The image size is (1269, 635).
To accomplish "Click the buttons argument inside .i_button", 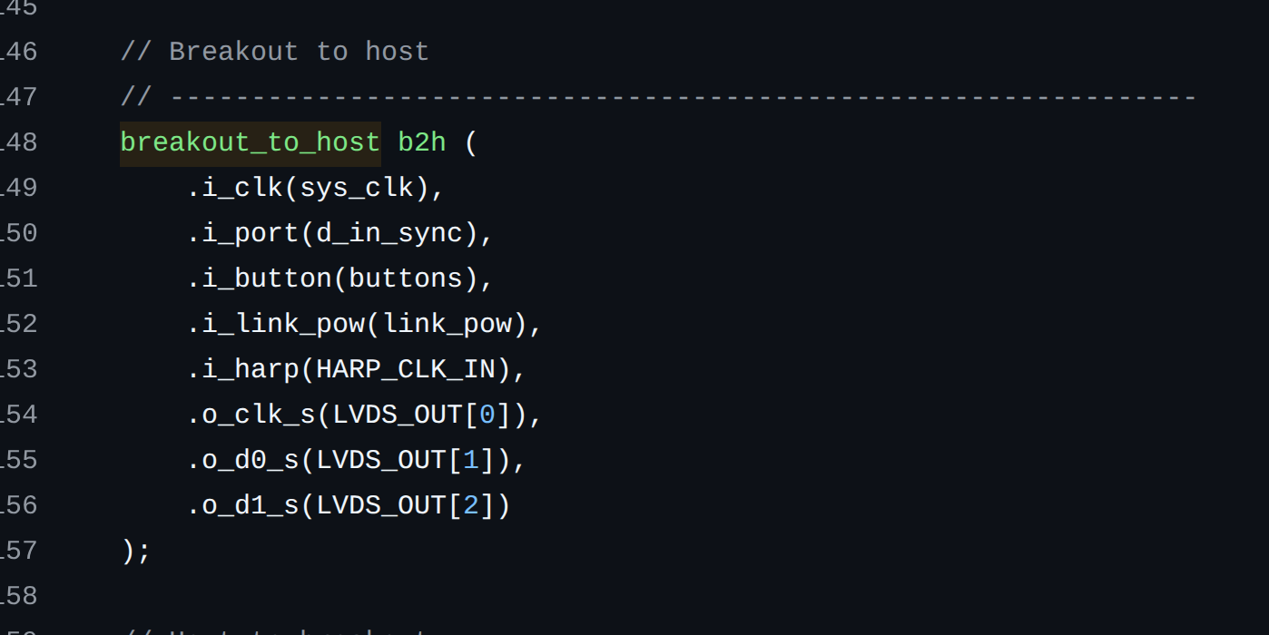I will tap(406, 279).
